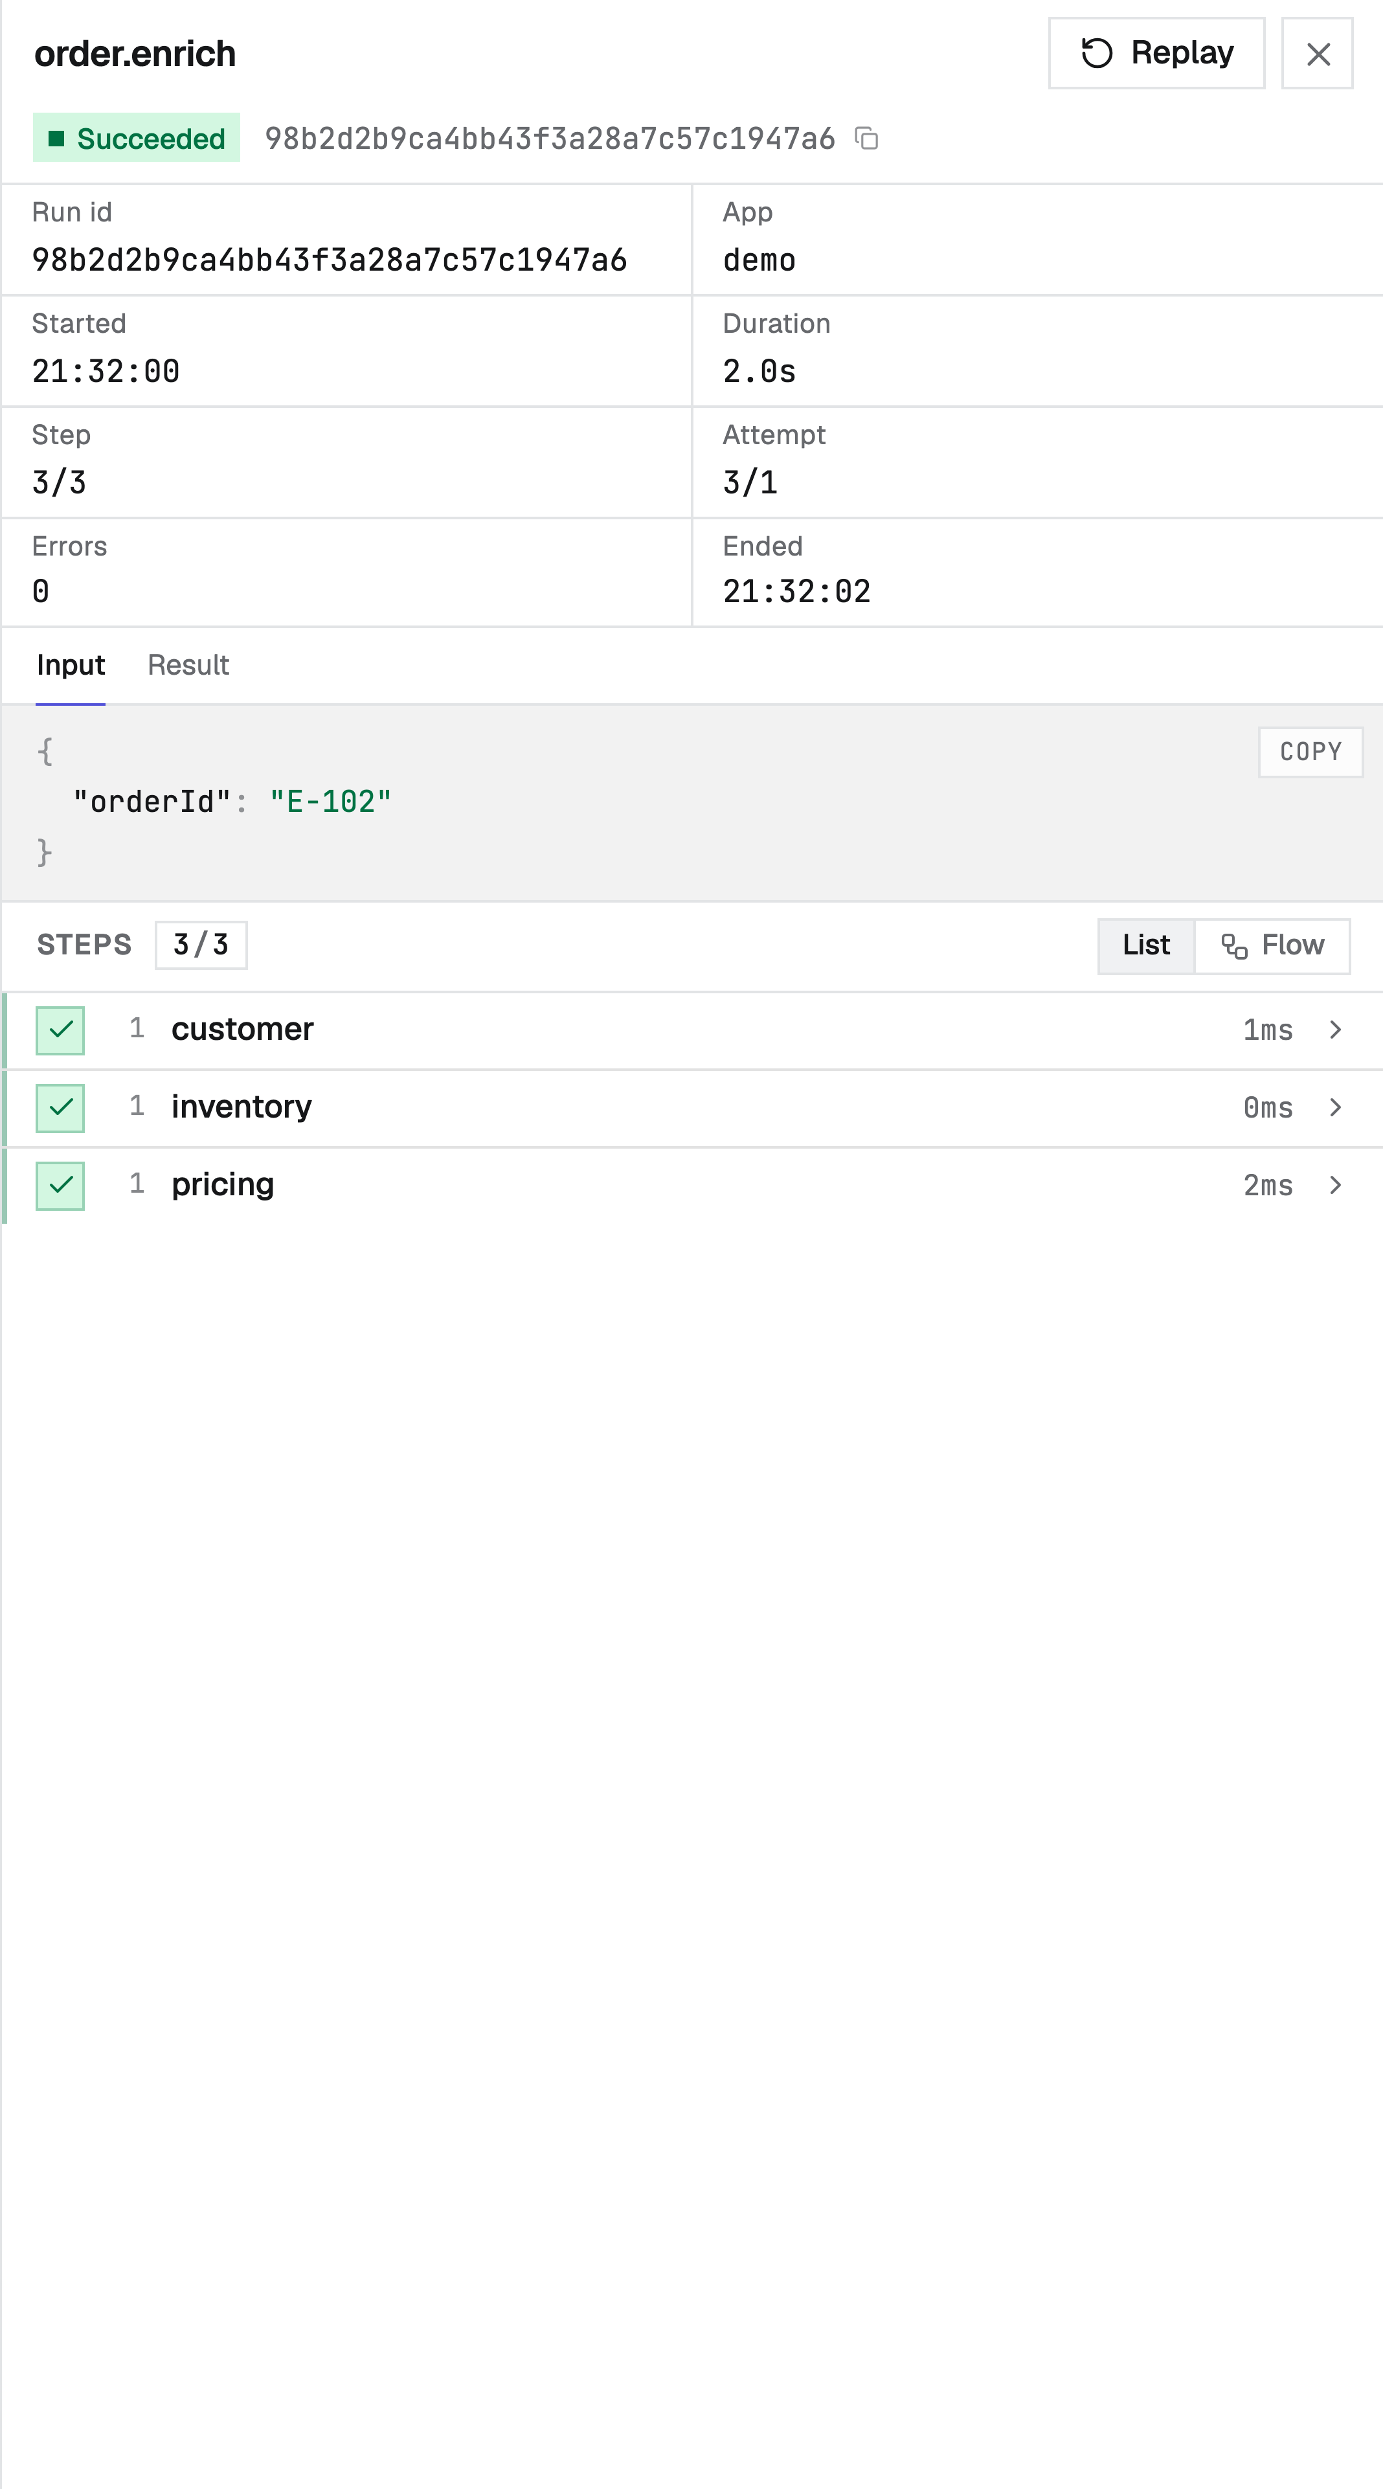Screen dimensions: 1383x2489
Task: Switch steps to Flow view
Action: tap(1272, 945)
